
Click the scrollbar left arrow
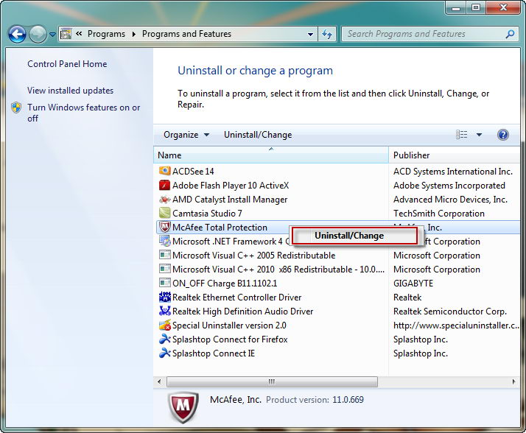159,381
